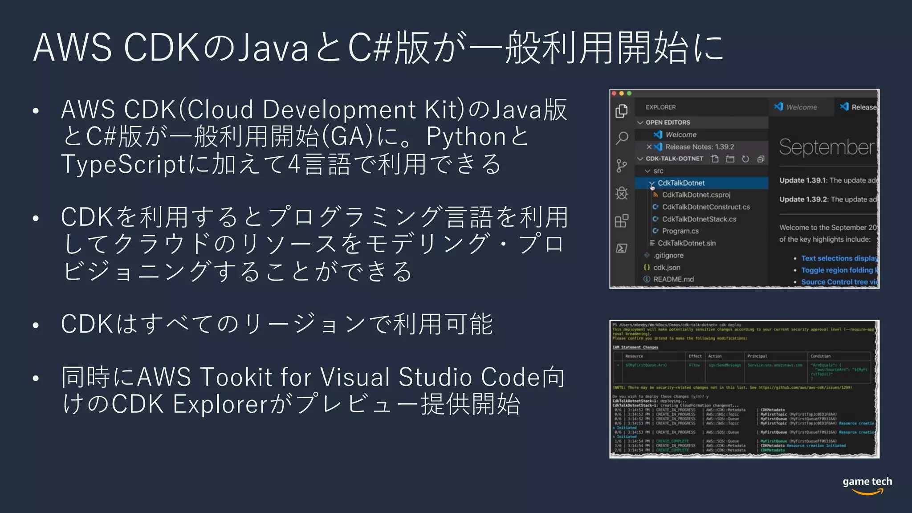This screenshot has width=912, height=513.
Task: Click the Collapse Folders icon in Explorer
Action: 761,159
